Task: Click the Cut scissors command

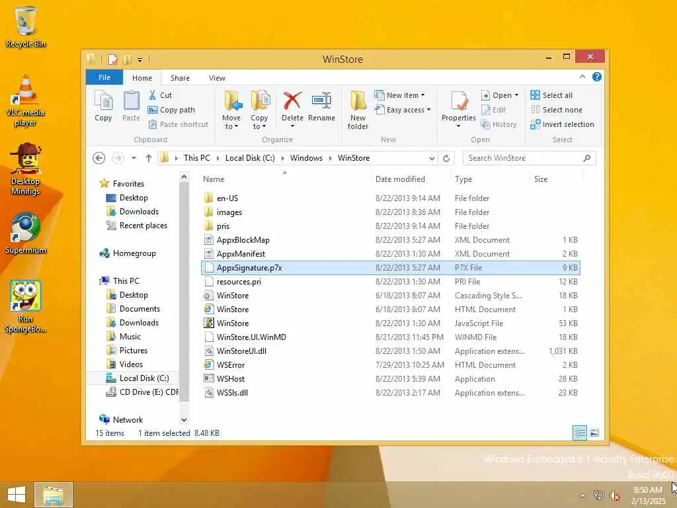Action: (160, 95)
